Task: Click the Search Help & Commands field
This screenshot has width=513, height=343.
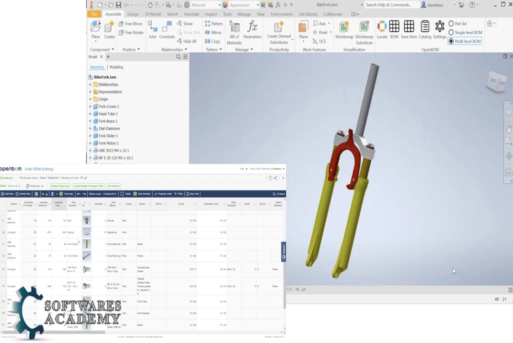Action: click(x=391, y=5)
